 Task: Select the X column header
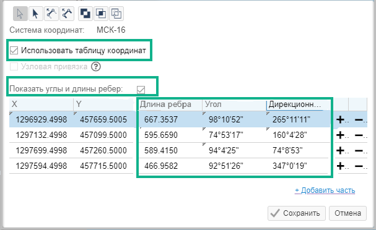point(42,104)
